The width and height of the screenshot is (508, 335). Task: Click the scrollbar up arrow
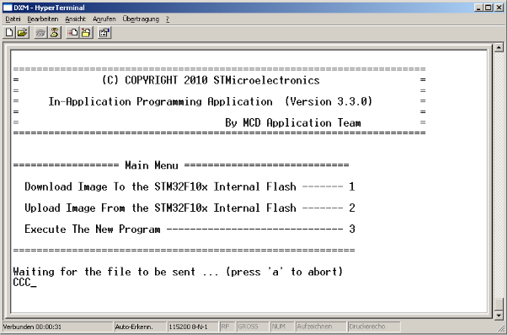pyautogui.click(x=498, y=48)
